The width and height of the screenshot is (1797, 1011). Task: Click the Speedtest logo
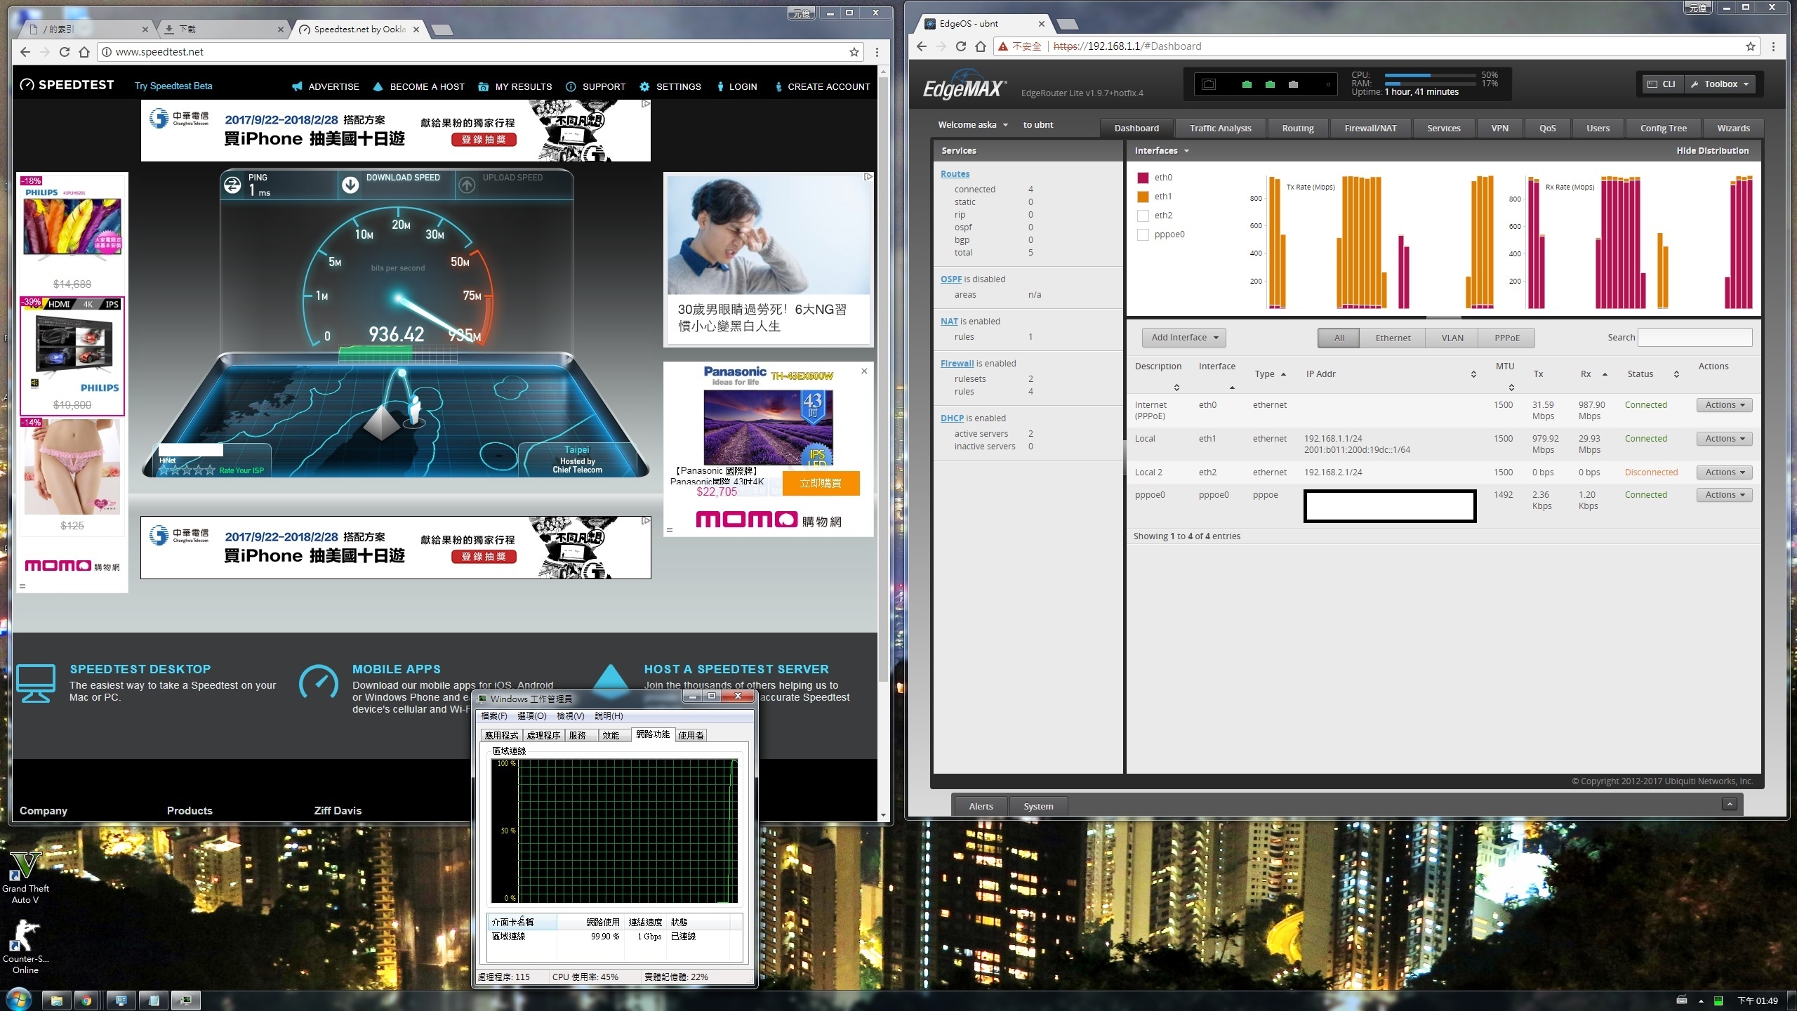pyautogui.click(x=67, y=85)
